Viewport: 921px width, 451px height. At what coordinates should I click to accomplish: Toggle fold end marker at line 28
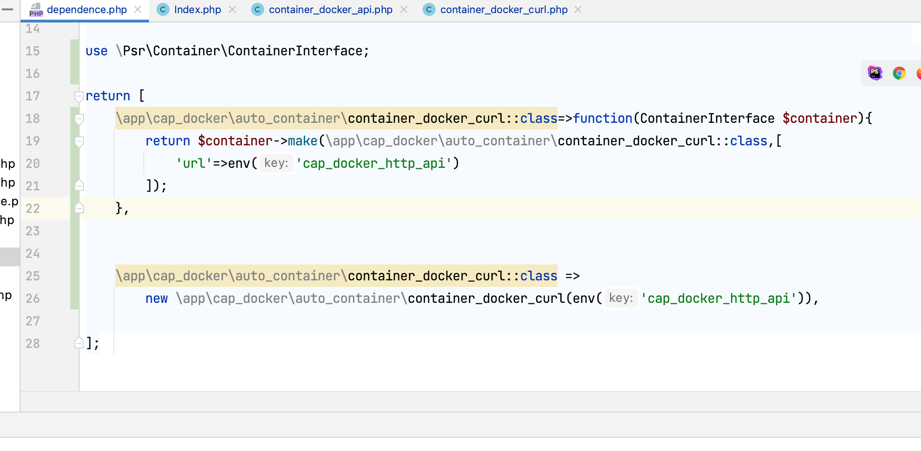point(79,343)
